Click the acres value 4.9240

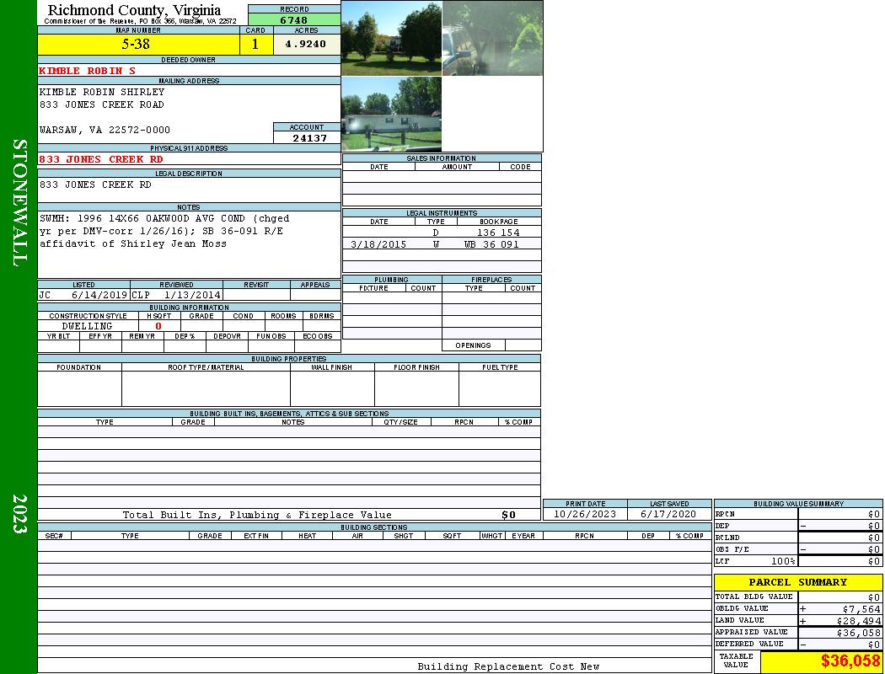coord(306,45)
